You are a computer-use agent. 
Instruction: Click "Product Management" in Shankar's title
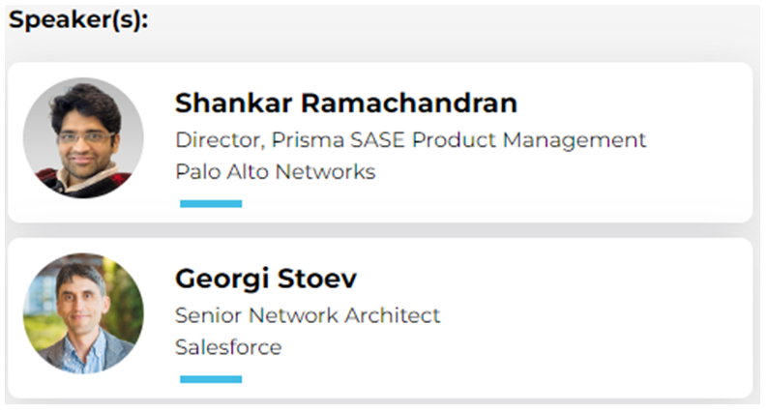tap(529, 139)
